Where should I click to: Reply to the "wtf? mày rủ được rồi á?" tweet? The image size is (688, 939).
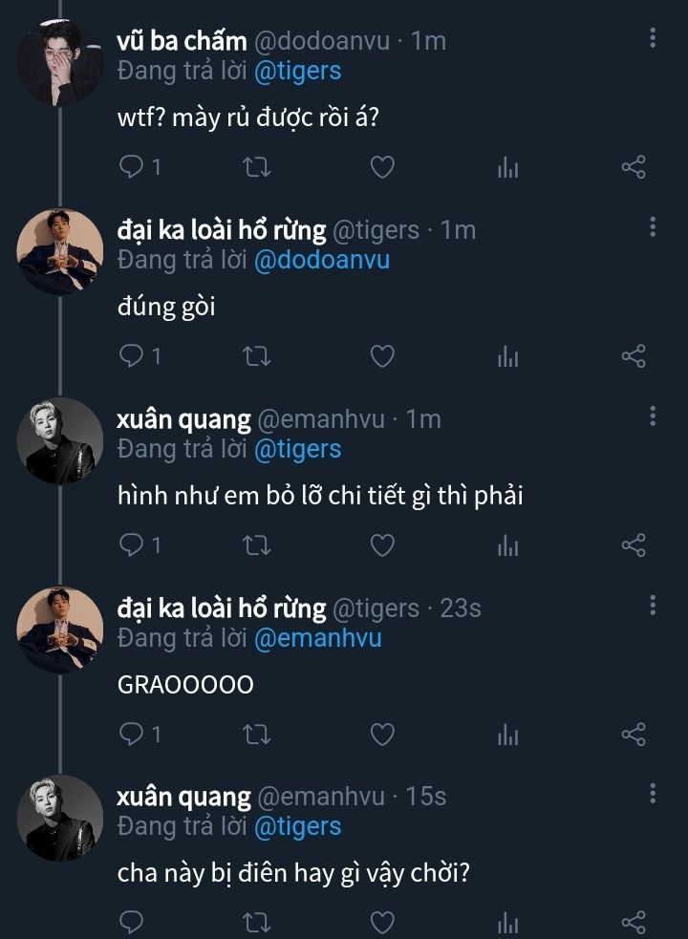pos(131,168)
